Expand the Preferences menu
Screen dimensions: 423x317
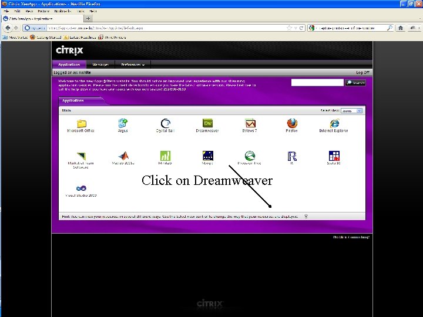pos(133,65)
